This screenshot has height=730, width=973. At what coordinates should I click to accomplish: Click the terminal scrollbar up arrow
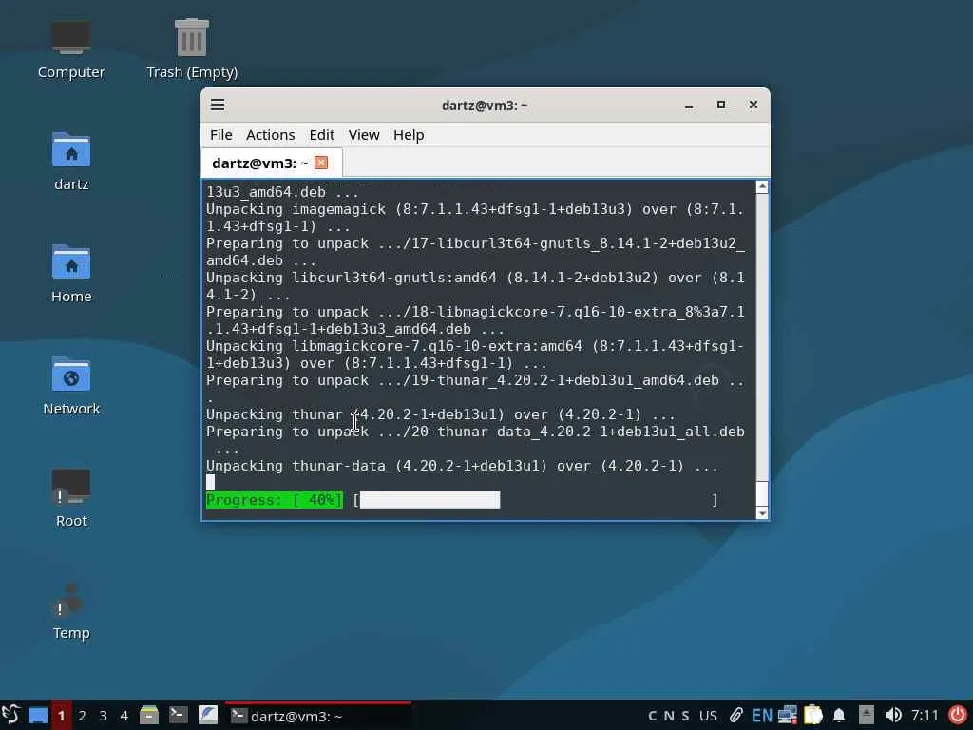click(x=762, y=187)
